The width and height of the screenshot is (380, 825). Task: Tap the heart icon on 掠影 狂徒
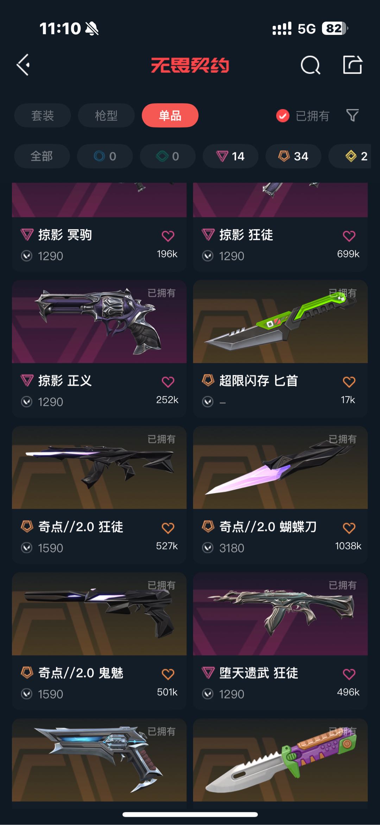349,236
